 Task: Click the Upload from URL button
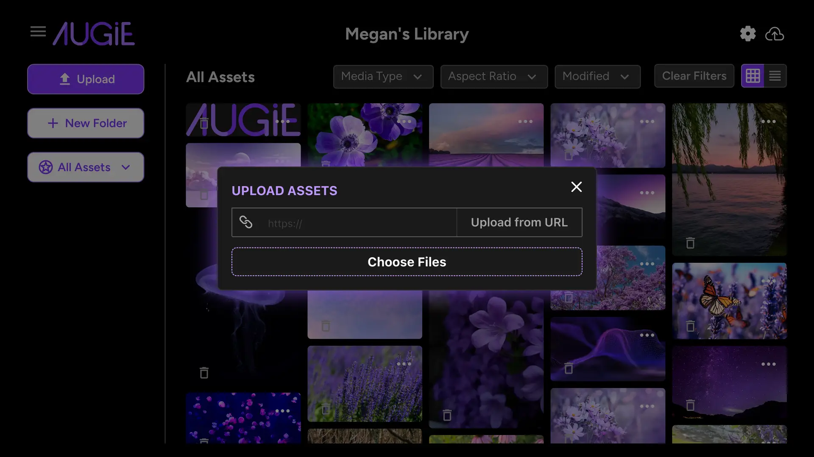pos(519,222)
